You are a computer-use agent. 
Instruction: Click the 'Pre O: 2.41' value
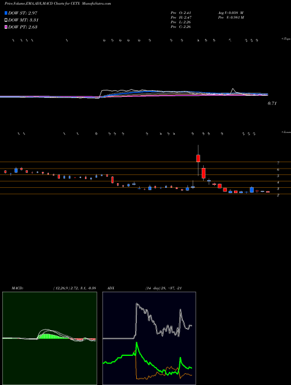(x=181, y=13)
